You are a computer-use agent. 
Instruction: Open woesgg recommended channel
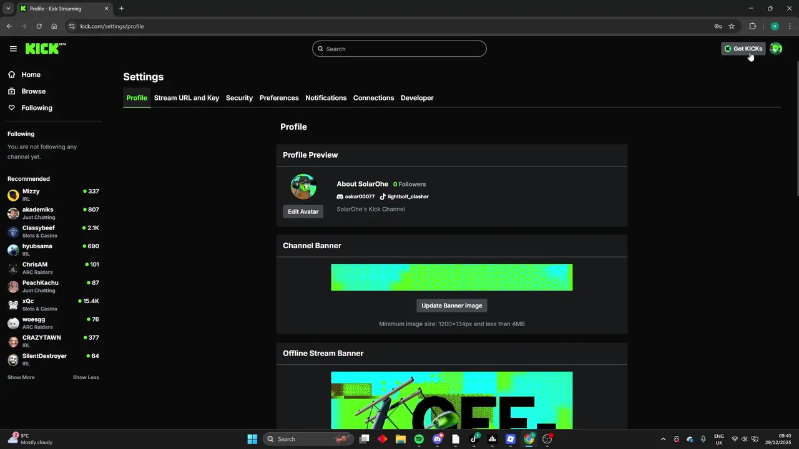coord(53,322)
